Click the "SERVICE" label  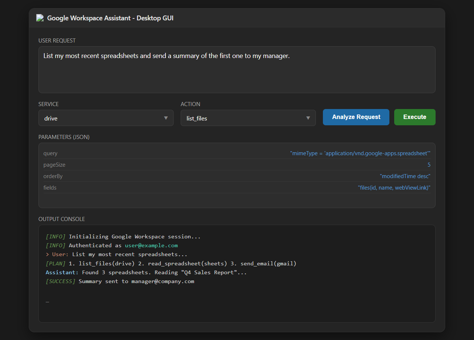[48, 104]
